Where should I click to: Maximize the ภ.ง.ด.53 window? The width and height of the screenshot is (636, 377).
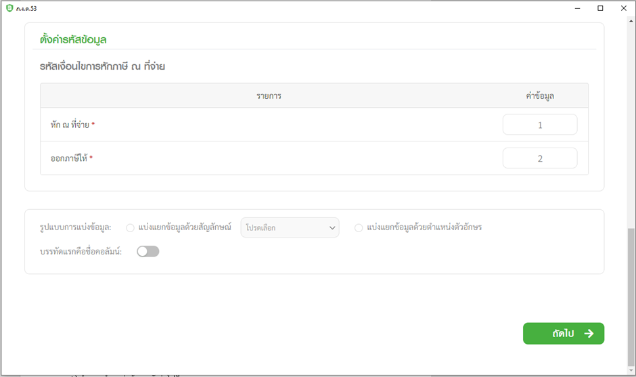coord(600,8)
